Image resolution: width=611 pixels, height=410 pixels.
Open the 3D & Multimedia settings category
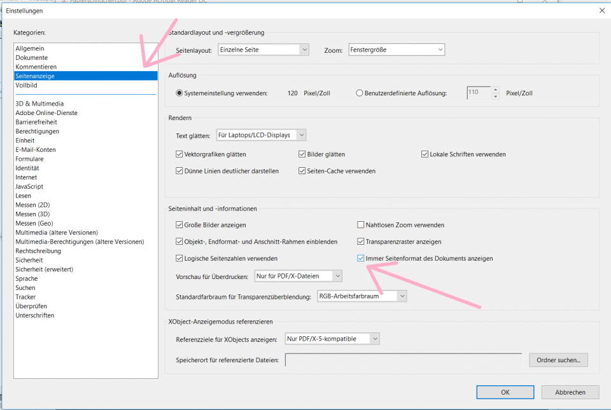click(x=39, y=104)
